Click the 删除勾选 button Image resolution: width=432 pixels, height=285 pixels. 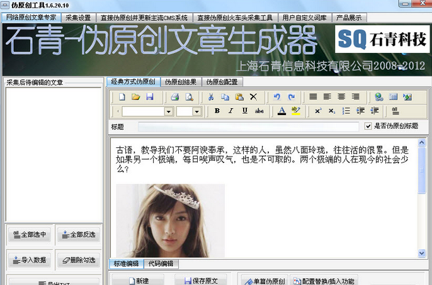coord(79,260)
